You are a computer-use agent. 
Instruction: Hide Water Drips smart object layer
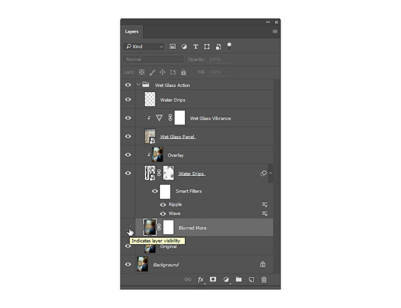click(x=128, y=173)
